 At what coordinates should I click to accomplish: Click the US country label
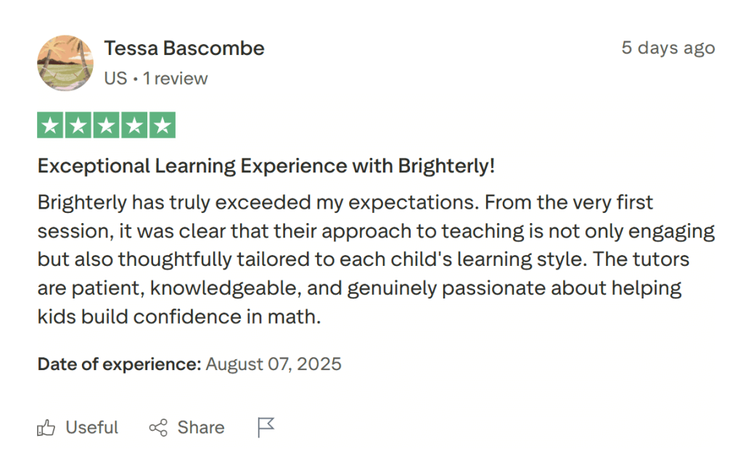coord(115,78)
